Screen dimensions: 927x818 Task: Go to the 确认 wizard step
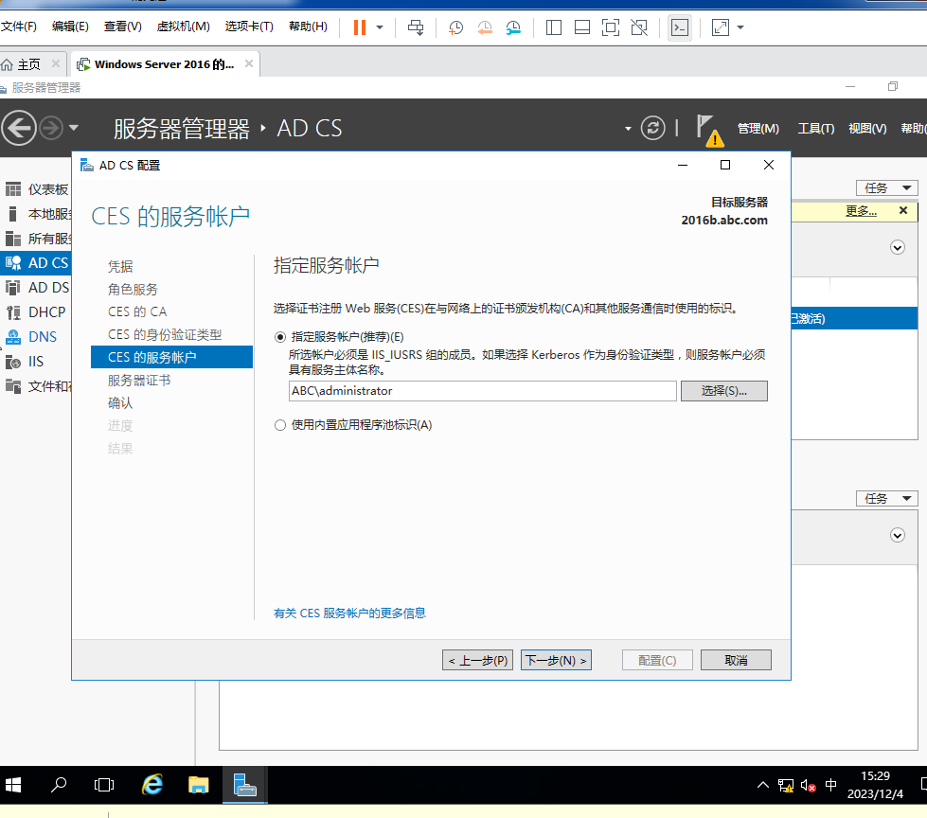pyautogui.click(x=120, y=403)
